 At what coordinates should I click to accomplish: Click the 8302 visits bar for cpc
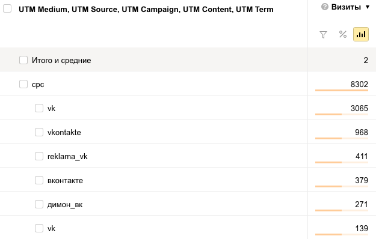pyautogui.click(x=342, y=91)
